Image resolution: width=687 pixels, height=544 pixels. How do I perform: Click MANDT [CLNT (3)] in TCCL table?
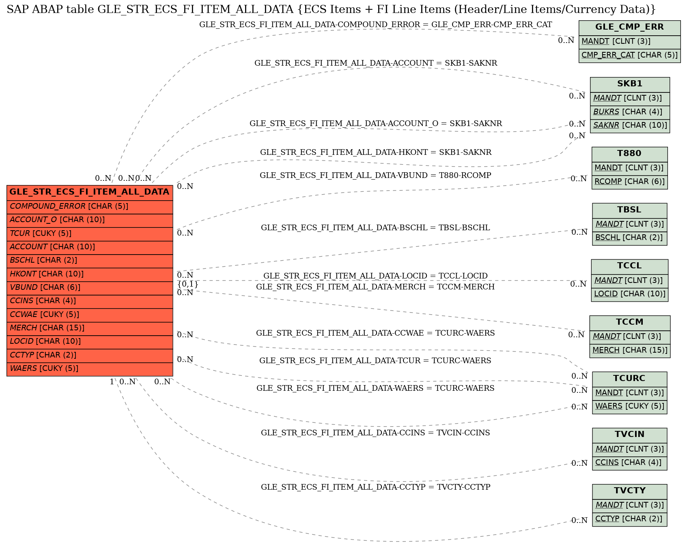[x=629, y=281]
